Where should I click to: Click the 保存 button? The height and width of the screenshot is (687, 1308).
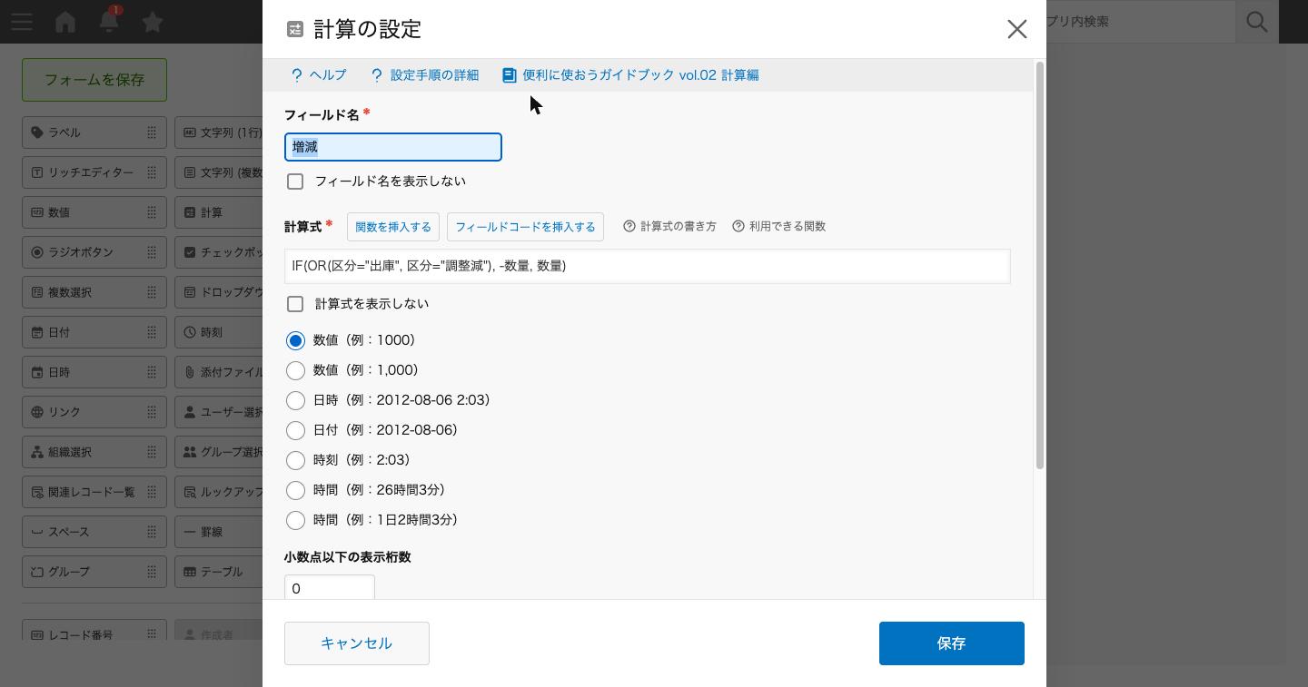(x=952, y=643)
